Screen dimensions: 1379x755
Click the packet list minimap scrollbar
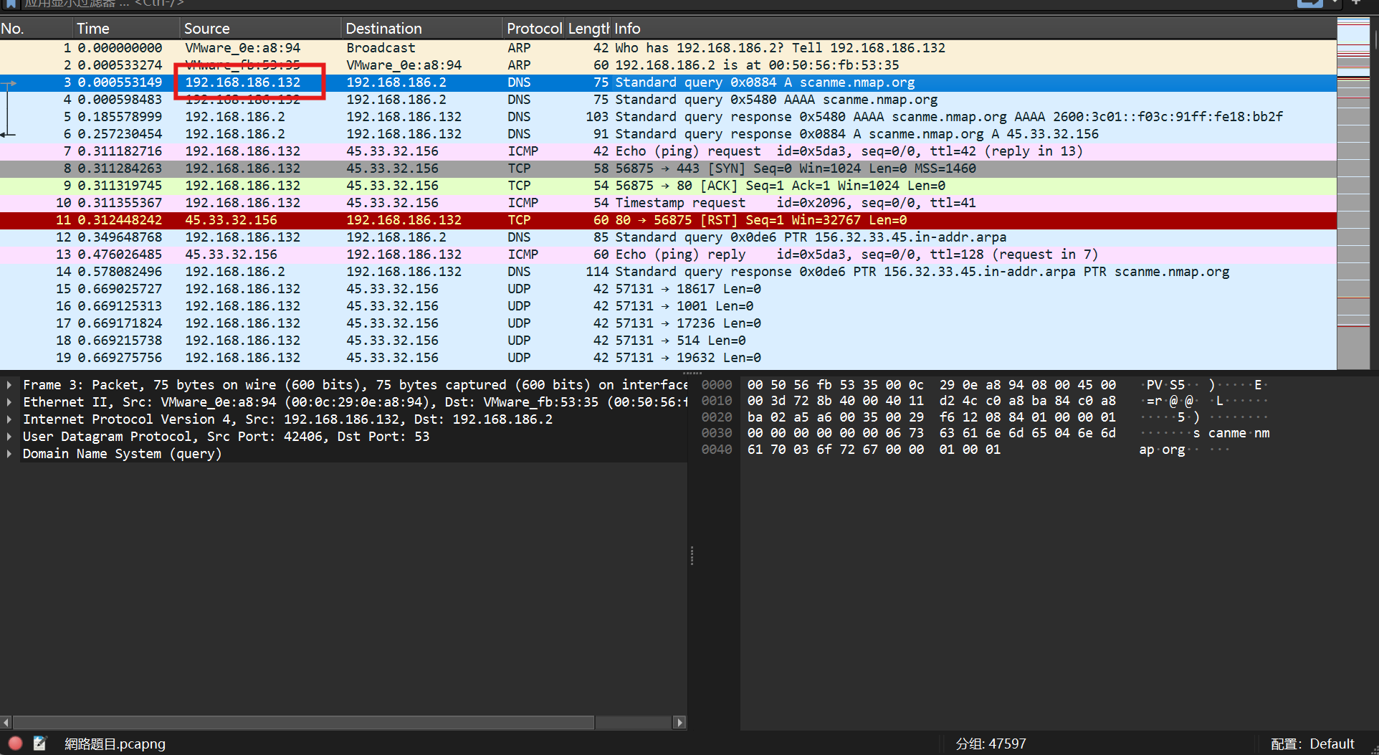click(1353, 194)
